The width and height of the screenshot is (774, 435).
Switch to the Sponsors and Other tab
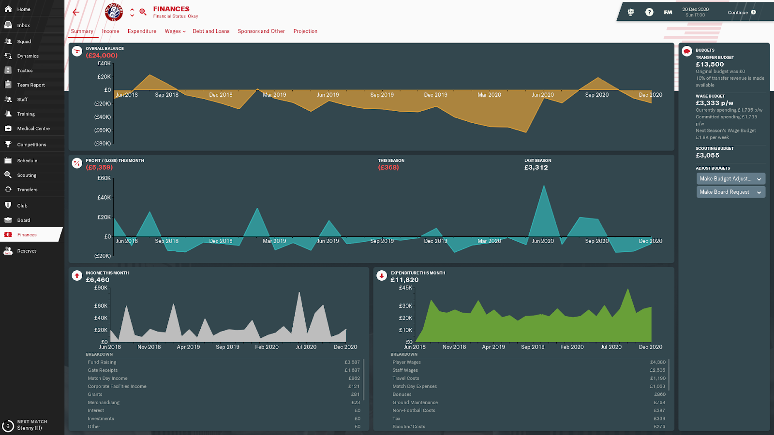261,31
